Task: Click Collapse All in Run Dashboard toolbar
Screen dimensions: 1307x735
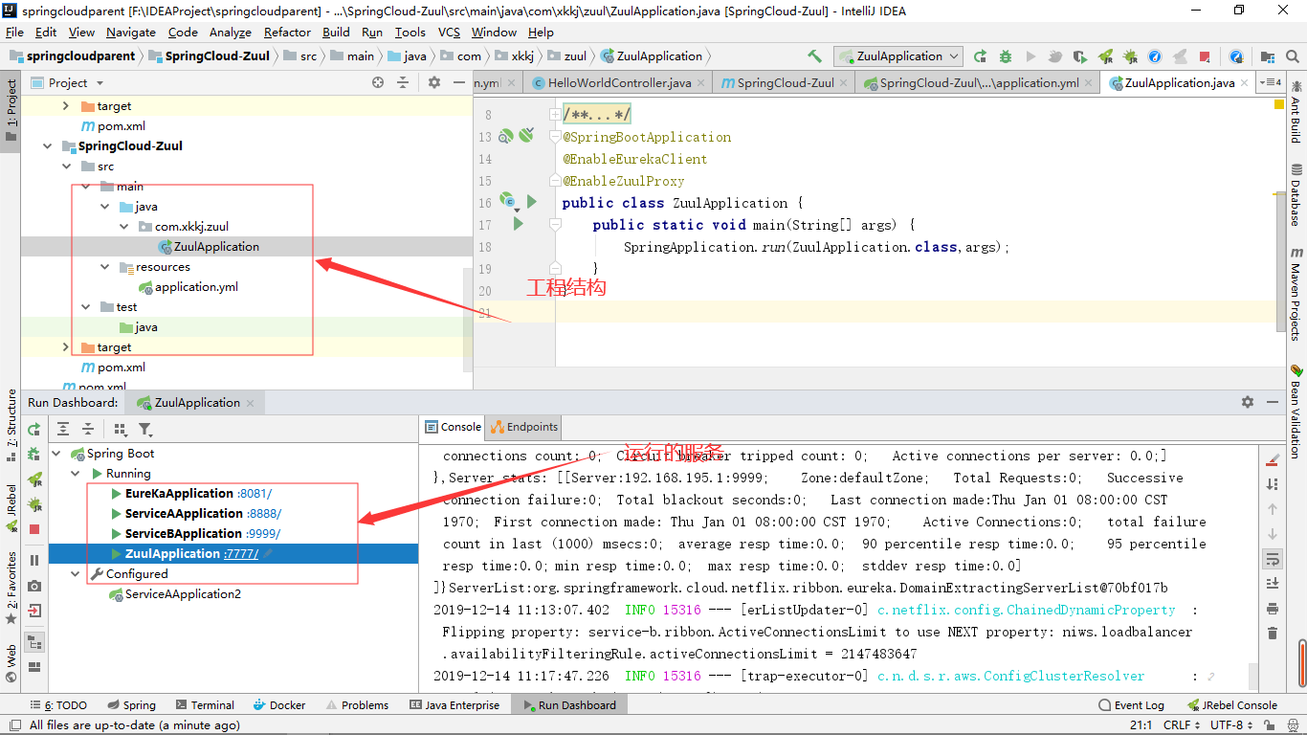Action: coord(88,430)
